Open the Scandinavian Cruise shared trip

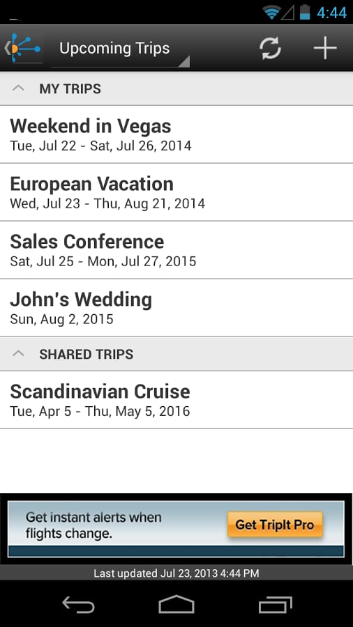click(176, 400)
